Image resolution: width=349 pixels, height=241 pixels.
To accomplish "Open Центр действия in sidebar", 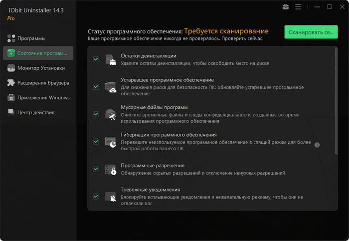I will [x=35, y=113].
